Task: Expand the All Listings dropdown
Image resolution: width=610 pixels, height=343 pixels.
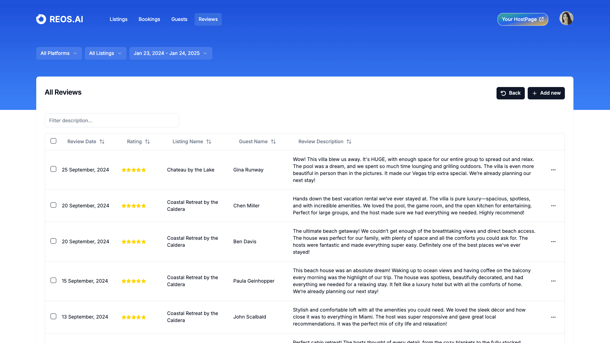Action: [x=106, y=53]
